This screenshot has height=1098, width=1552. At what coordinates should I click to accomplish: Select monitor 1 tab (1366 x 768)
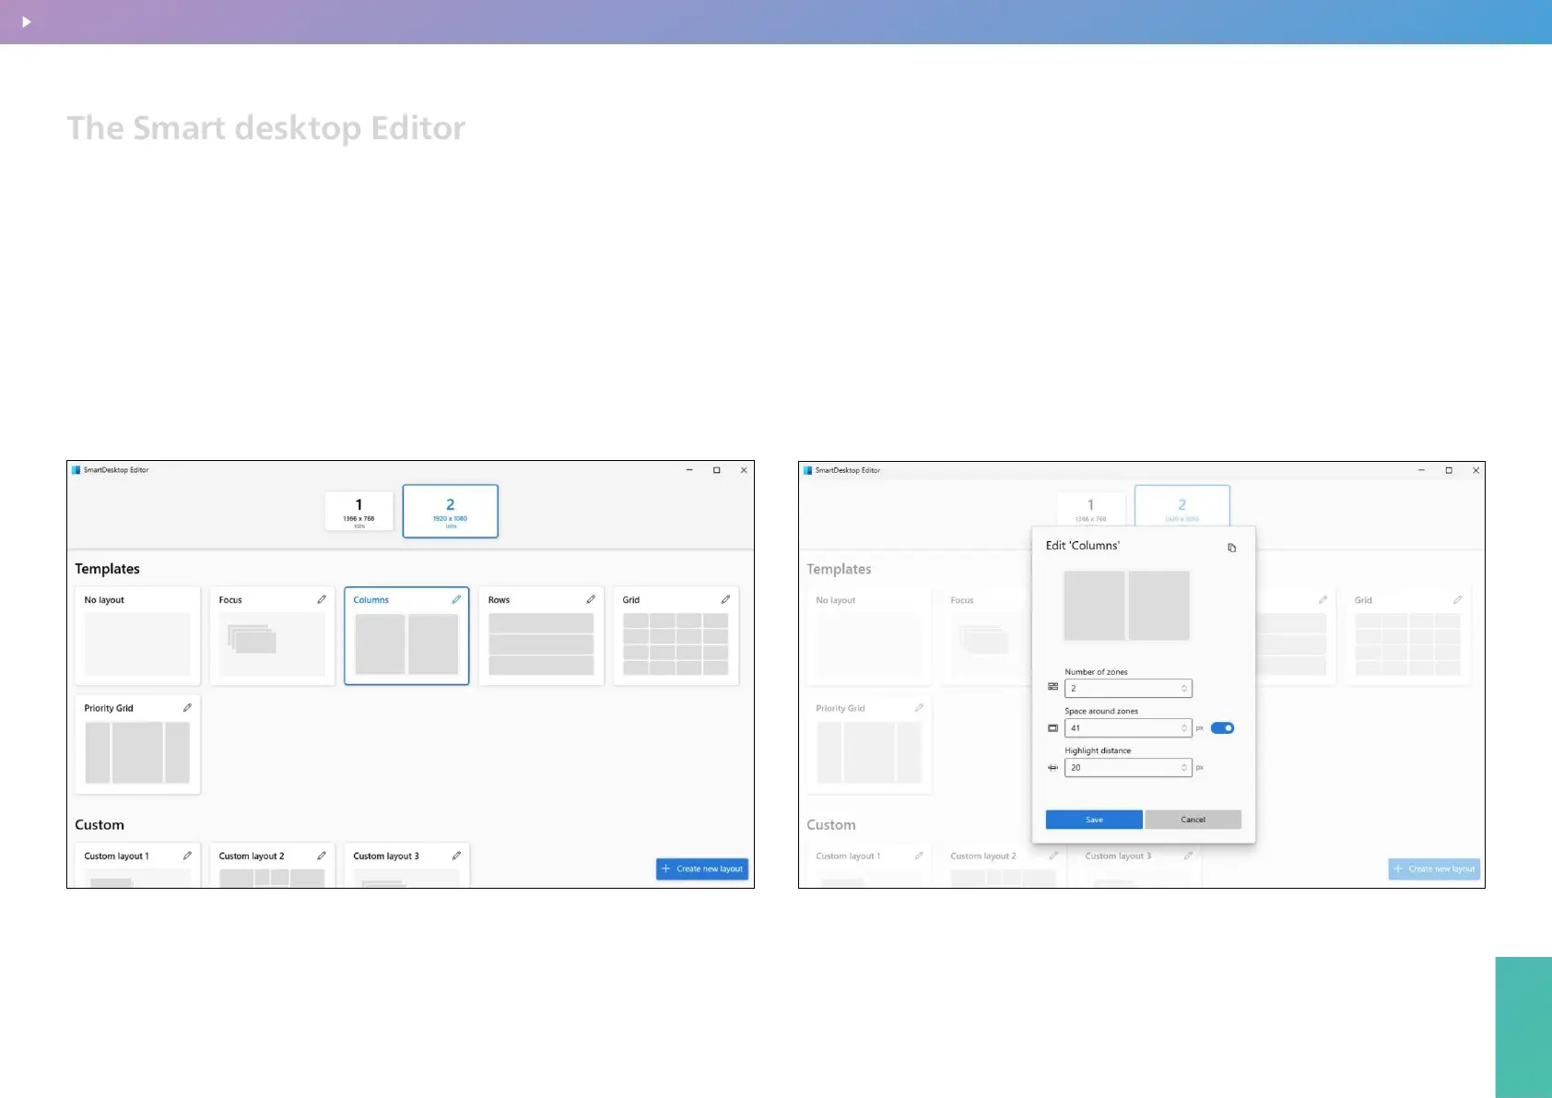coord(359,511)
